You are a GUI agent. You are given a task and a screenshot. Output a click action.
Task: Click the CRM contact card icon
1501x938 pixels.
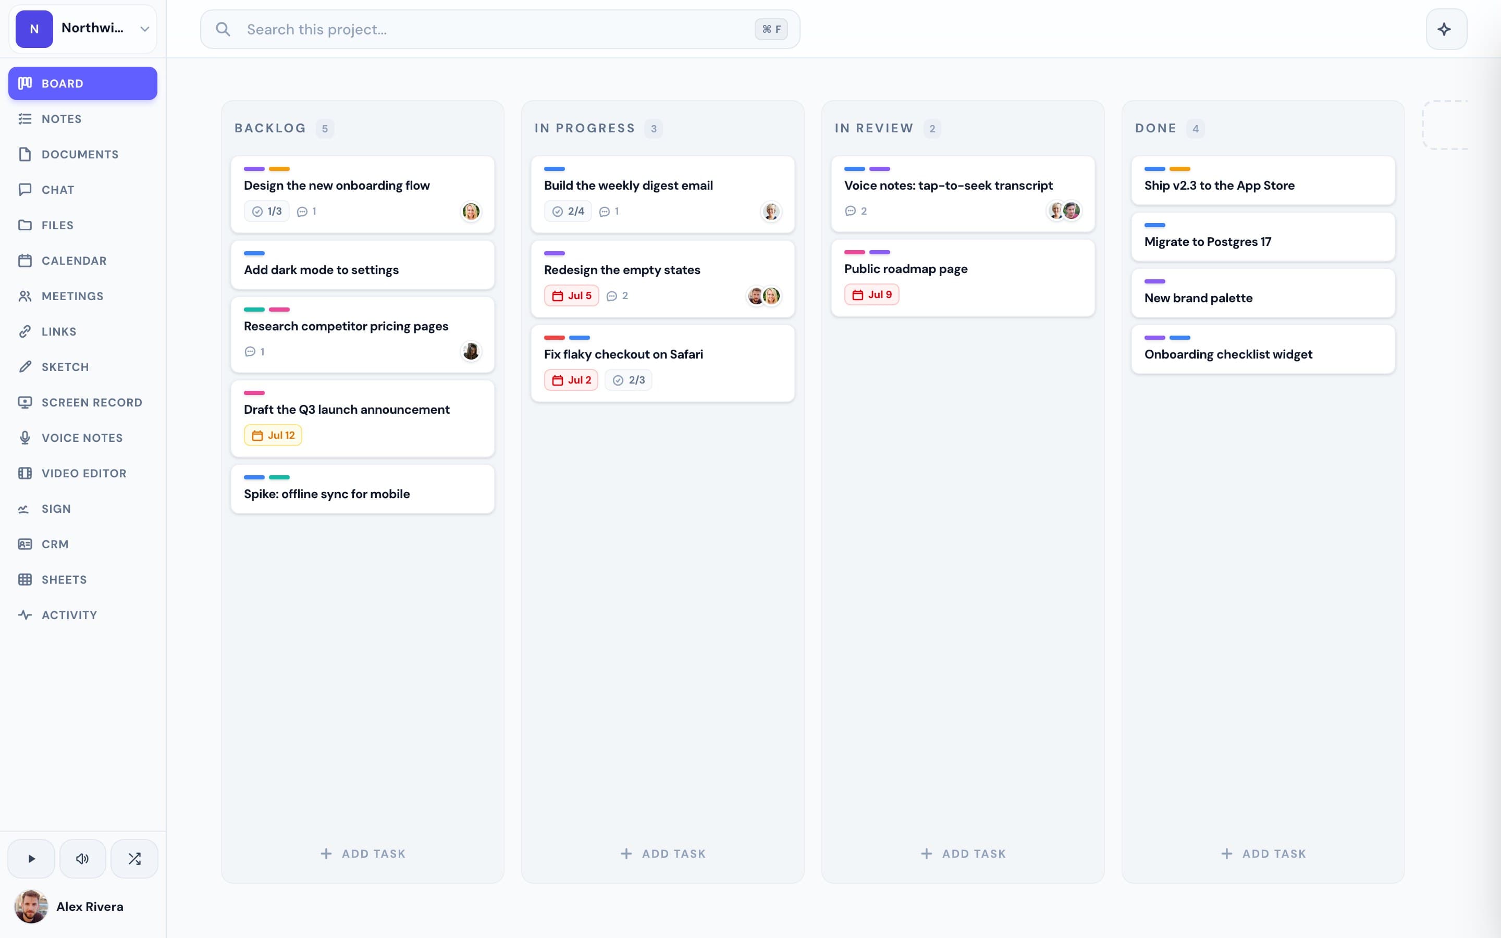(x=25, y=544)
